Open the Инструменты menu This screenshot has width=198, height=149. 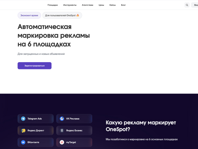[x=70, y=5]
